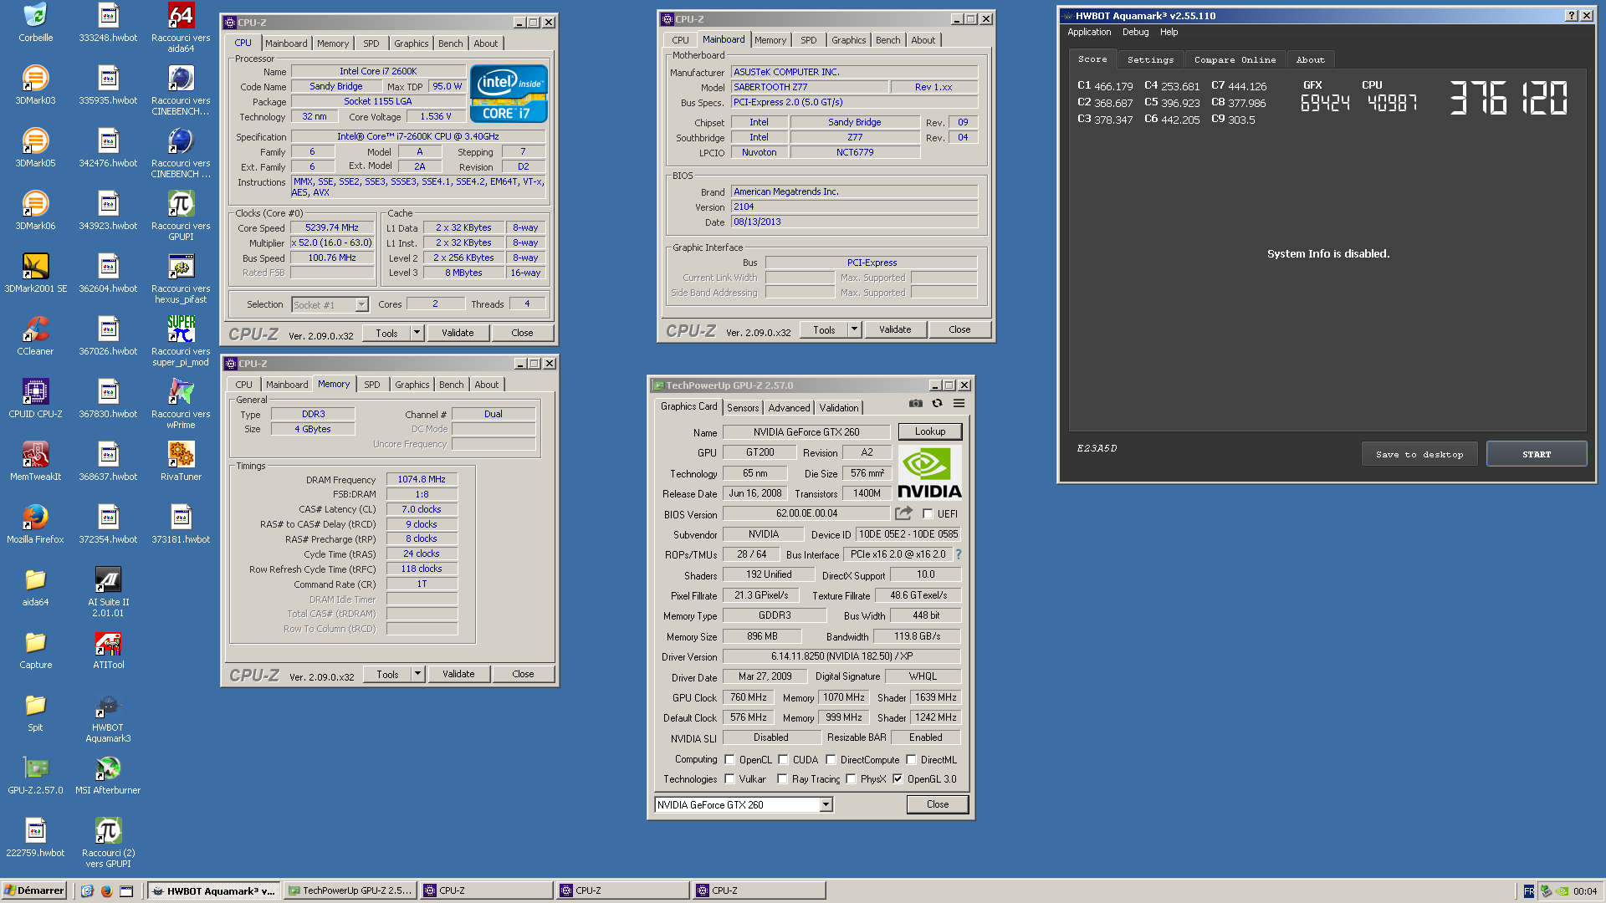1606x903 pixels.
Task: Click the START button in Aquamark
Action: coord(1536,454)
